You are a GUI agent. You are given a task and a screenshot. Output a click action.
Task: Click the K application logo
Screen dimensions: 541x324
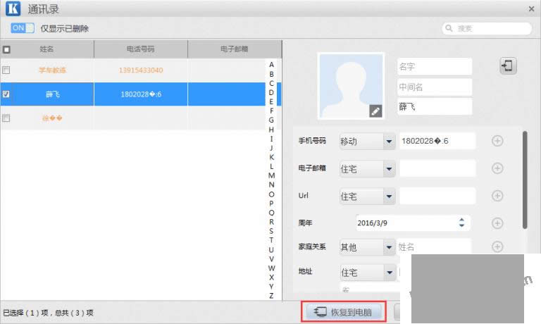click(13, 10)
